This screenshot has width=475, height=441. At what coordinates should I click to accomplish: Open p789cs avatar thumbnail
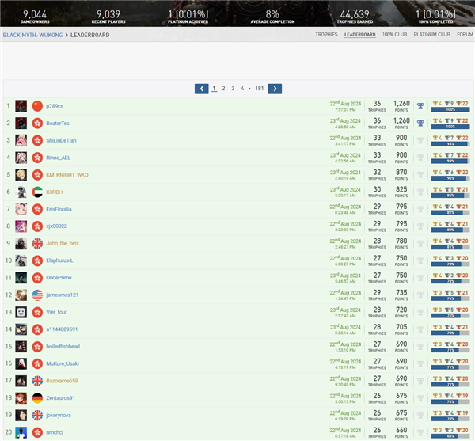21,106
